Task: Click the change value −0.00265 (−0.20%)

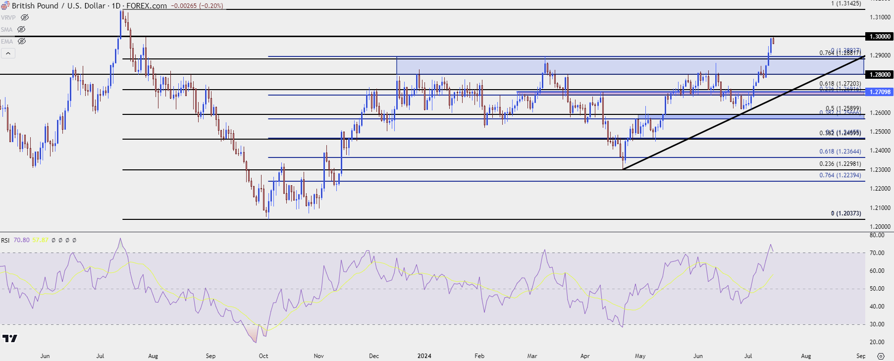Action: [x=197, y=6]
